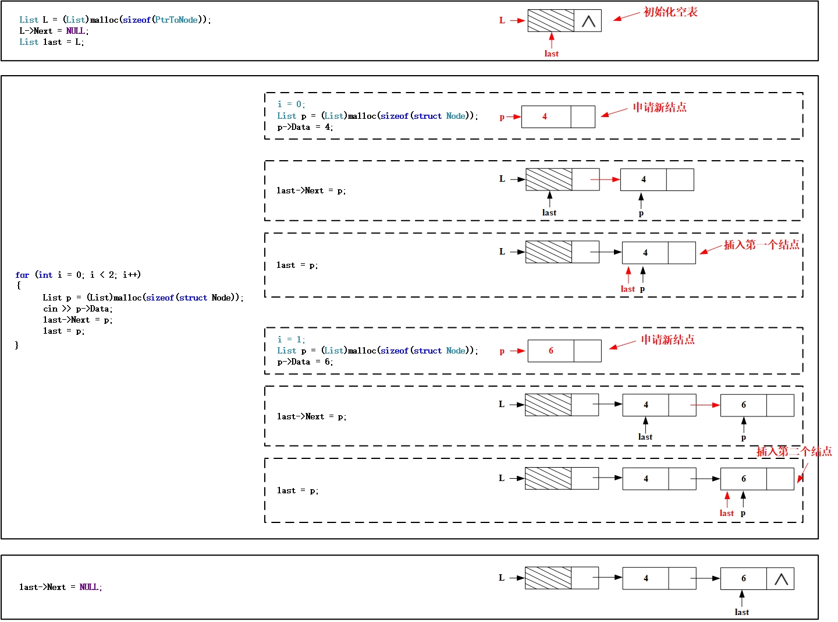Click the red number 4 in the new node

tap(545, 116)
